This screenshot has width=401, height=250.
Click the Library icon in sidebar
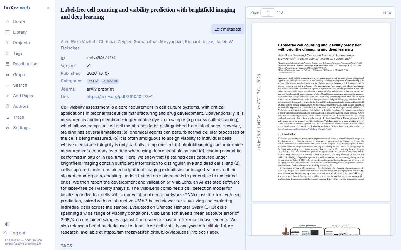[8, 32]
